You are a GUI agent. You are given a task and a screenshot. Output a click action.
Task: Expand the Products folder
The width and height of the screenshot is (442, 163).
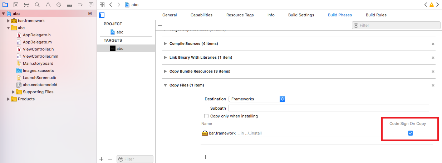9,99
